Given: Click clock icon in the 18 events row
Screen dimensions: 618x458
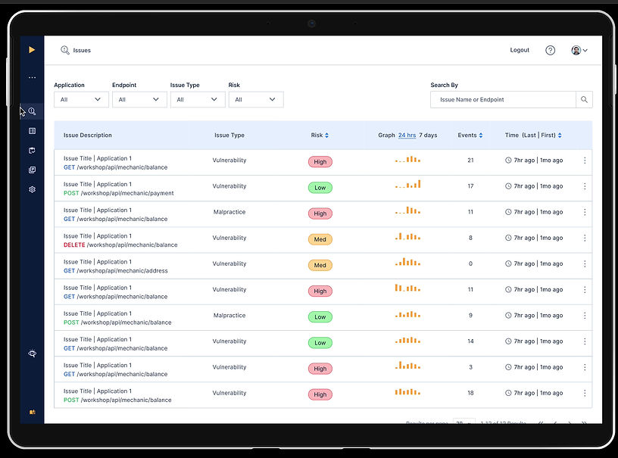Looking at the screenshot, I should pyautogui.click(x=508, y=393).
